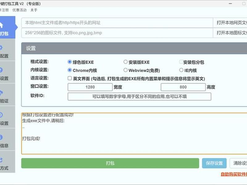Focus the 256*256 icon file path field

pos(117,33)
